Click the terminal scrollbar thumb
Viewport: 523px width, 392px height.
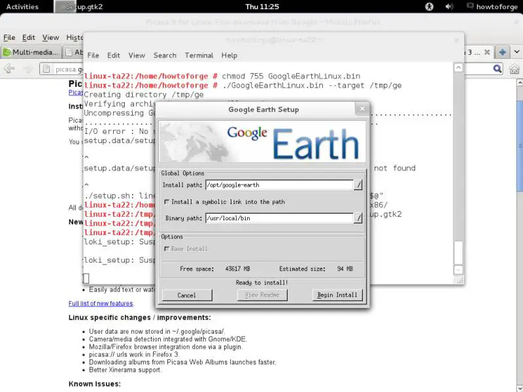pos(459,253)
